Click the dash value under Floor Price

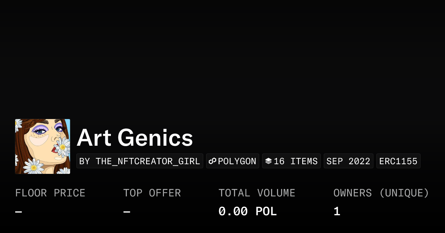[x=19, y=212]
